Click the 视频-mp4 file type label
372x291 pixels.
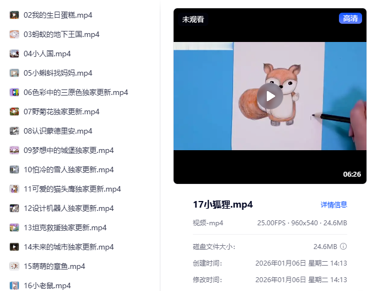click(x=208, y=223)
